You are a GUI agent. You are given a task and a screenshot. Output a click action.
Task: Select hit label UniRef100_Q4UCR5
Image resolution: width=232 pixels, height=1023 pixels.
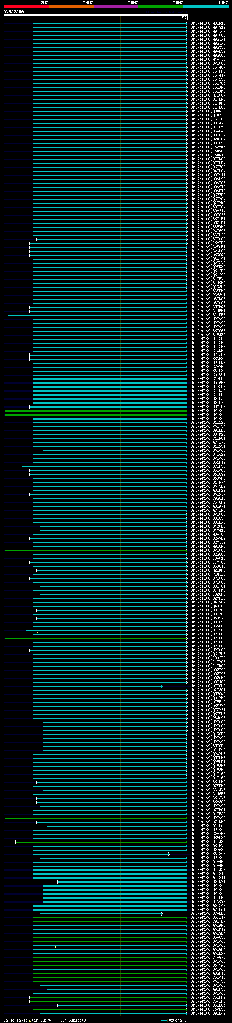(x=208, y=897)
